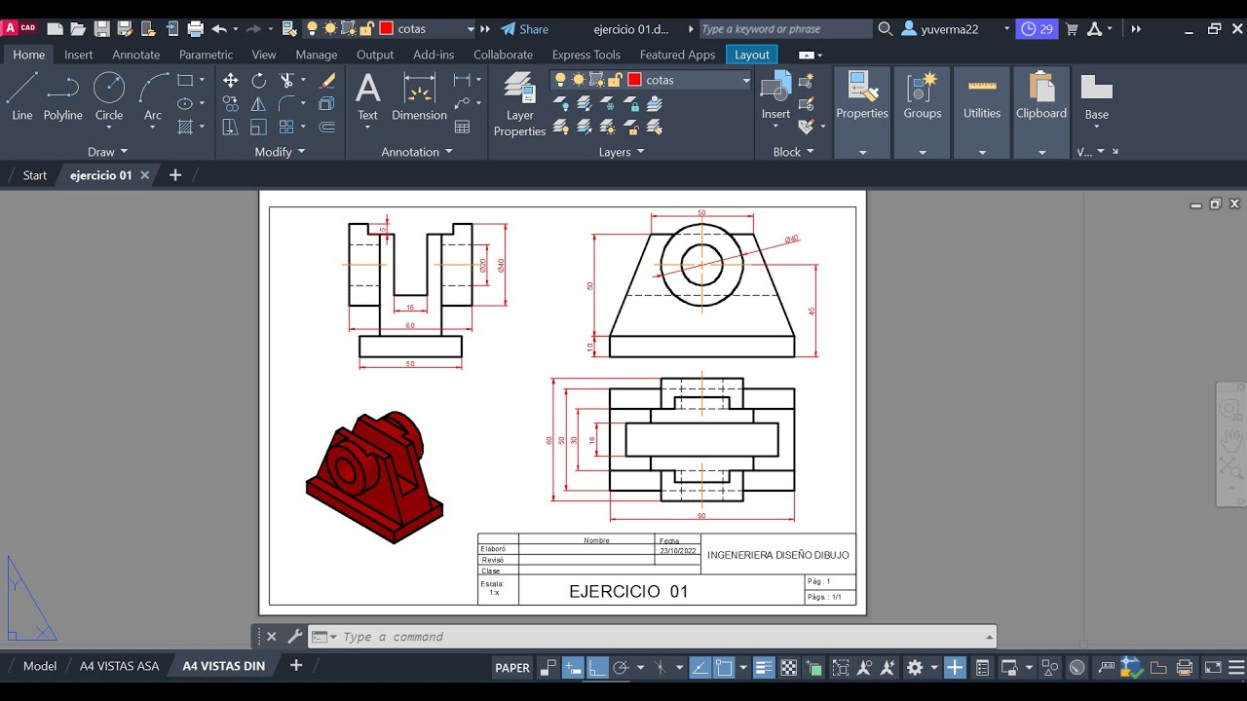Open the Annotate ribbon tab
Image resolution: width=1247 pixels, height=701 pixels.
[135, 55]
